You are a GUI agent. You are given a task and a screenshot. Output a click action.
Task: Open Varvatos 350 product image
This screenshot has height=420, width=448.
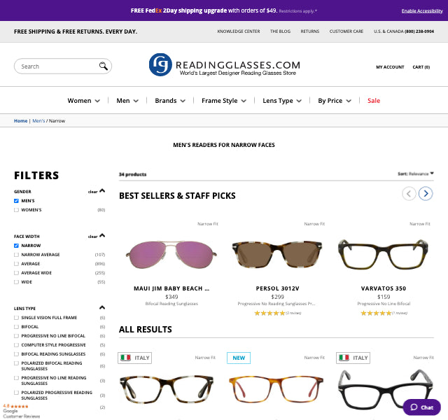pos(384,254)
